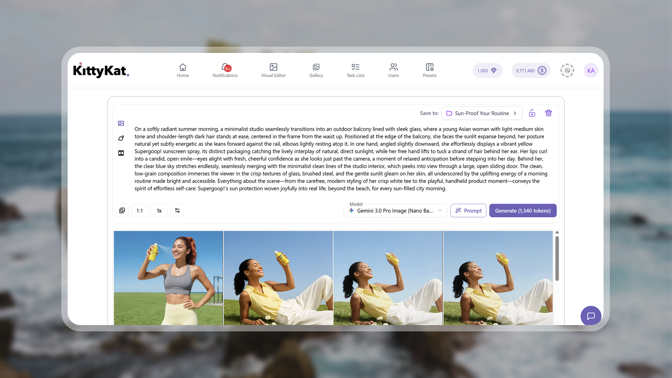
Task: Go to the Gallery tab
Action: [316, 70]
